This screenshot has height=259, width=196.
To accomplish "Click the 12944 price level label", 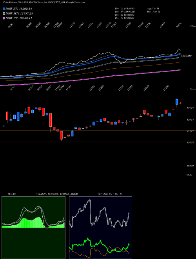I will [190, 120].
